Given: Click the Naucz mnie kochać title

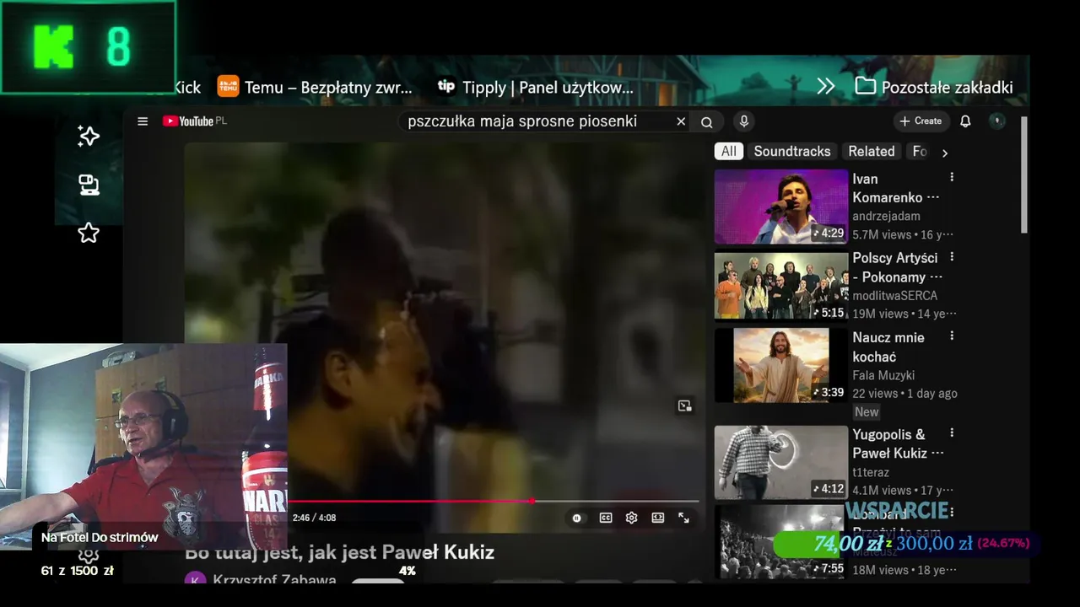Looking at the screenshot, I should (888, 346).
